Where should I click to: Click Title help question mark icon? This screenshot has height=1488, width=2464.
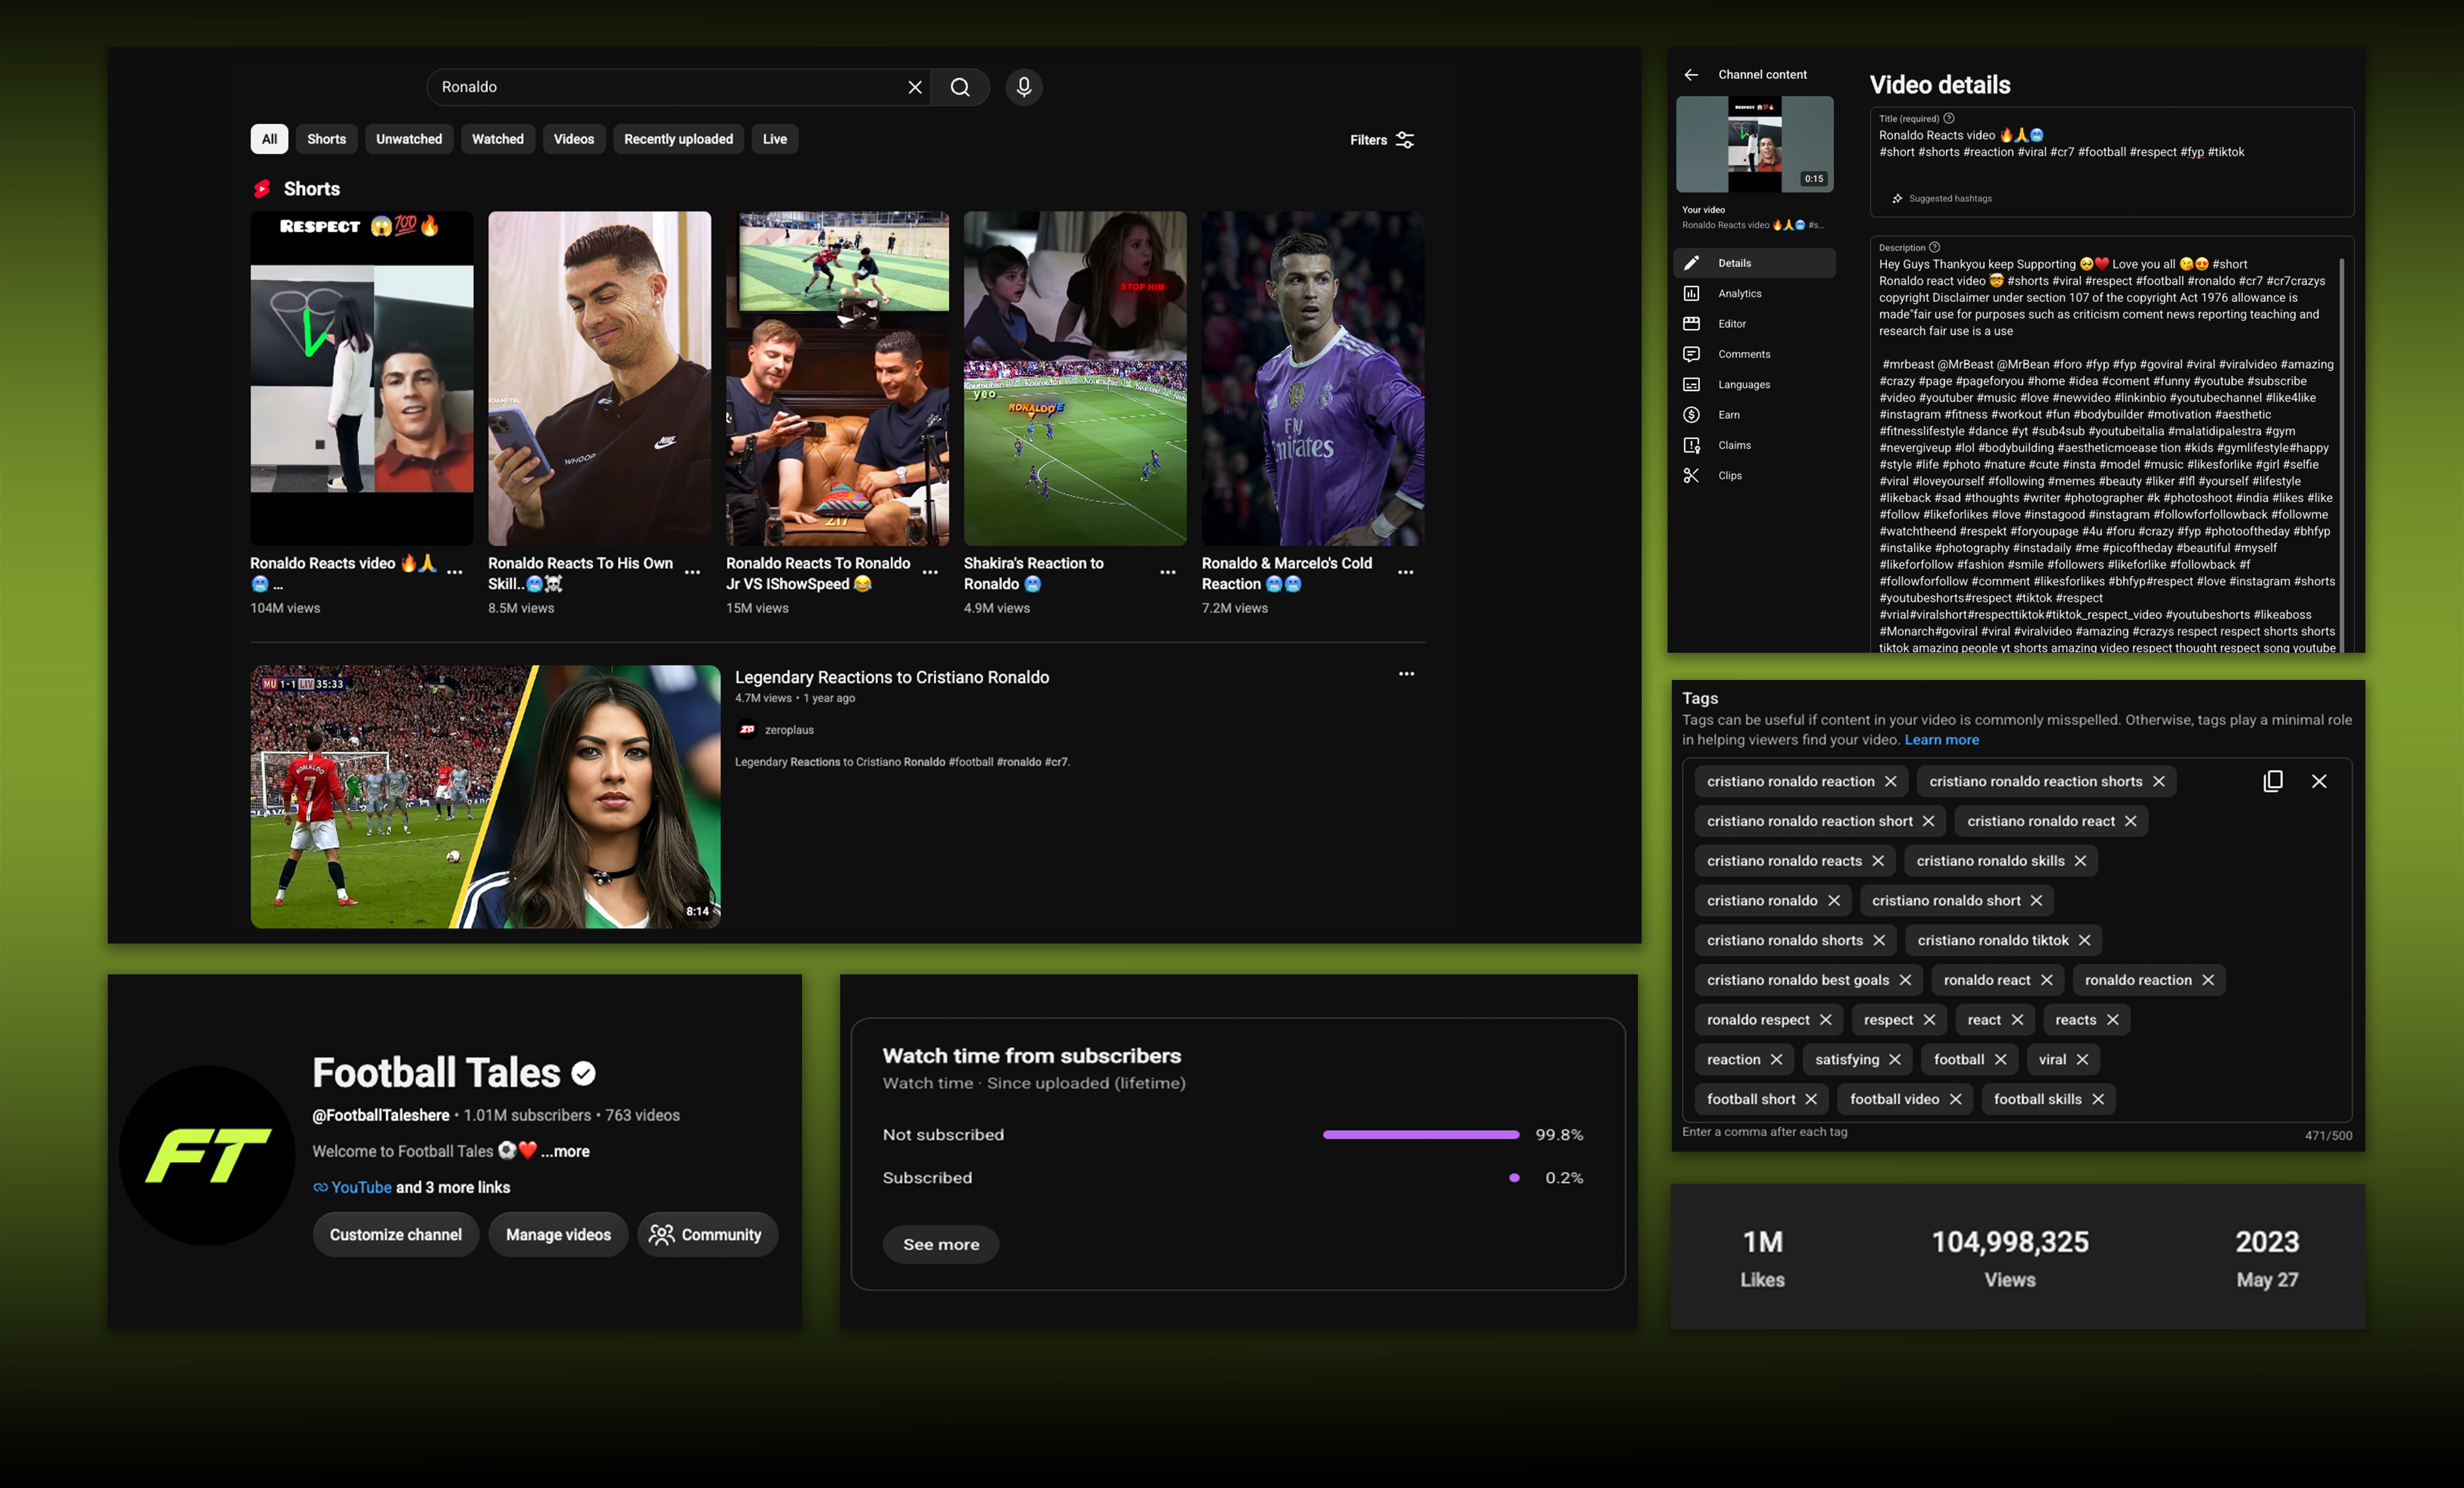click(1948, 118)
